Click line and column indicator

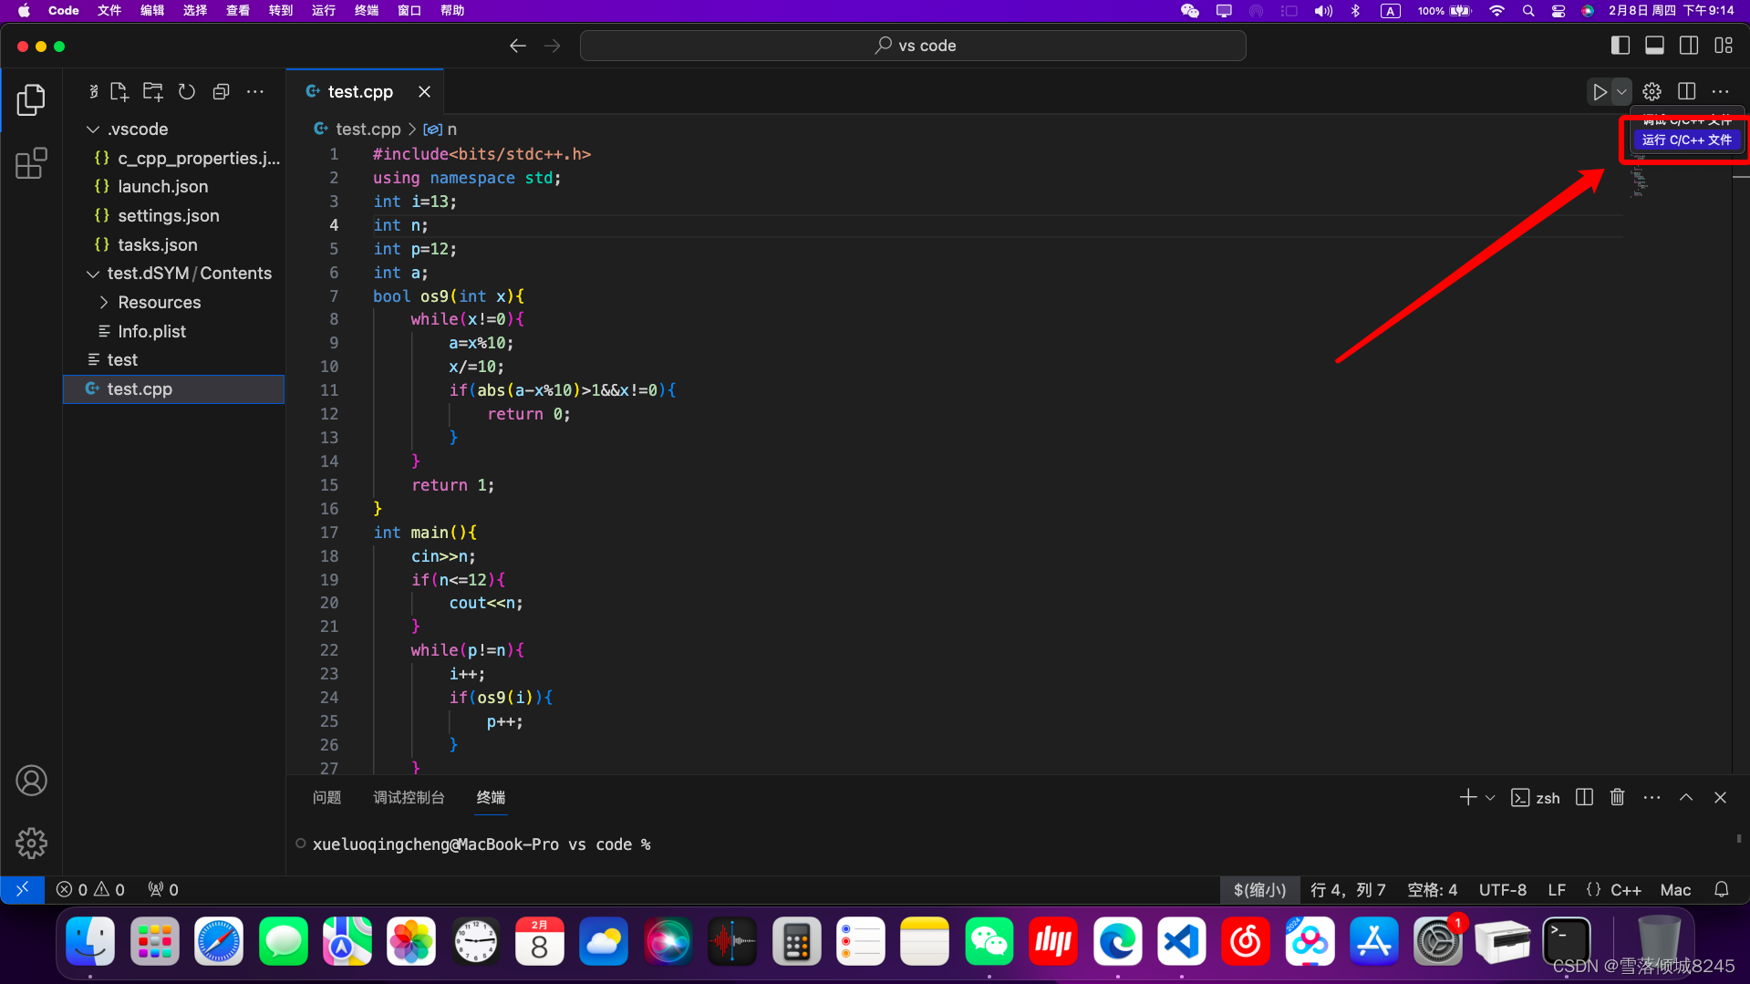(x=1347, y=890)
